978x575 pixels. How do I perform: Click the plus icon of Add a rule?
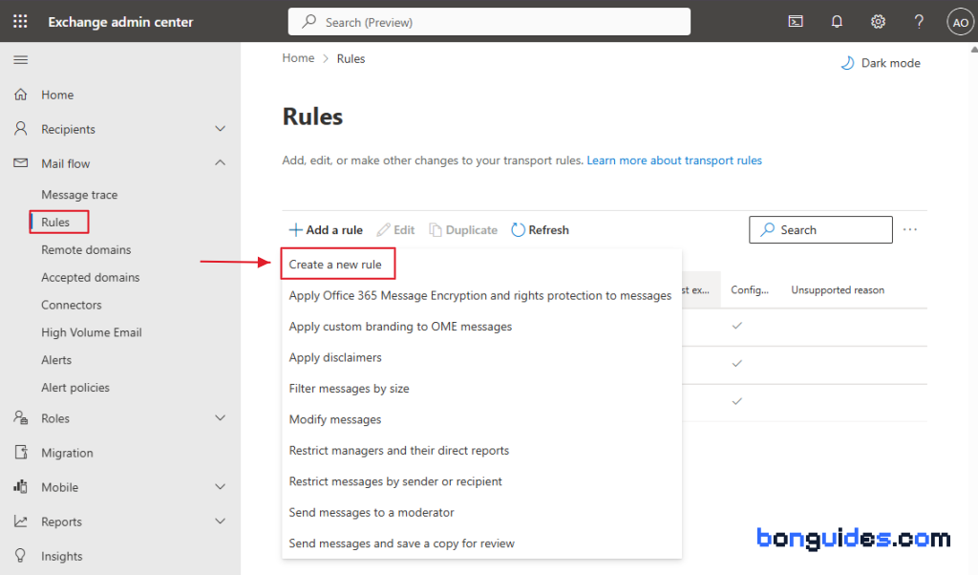295,230
